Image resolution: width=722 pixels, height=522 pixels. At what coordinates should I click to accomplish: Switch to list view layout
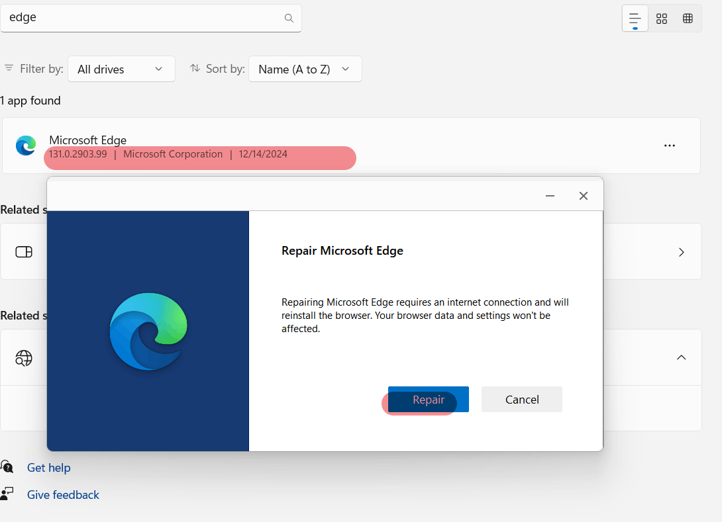point(635,19)
